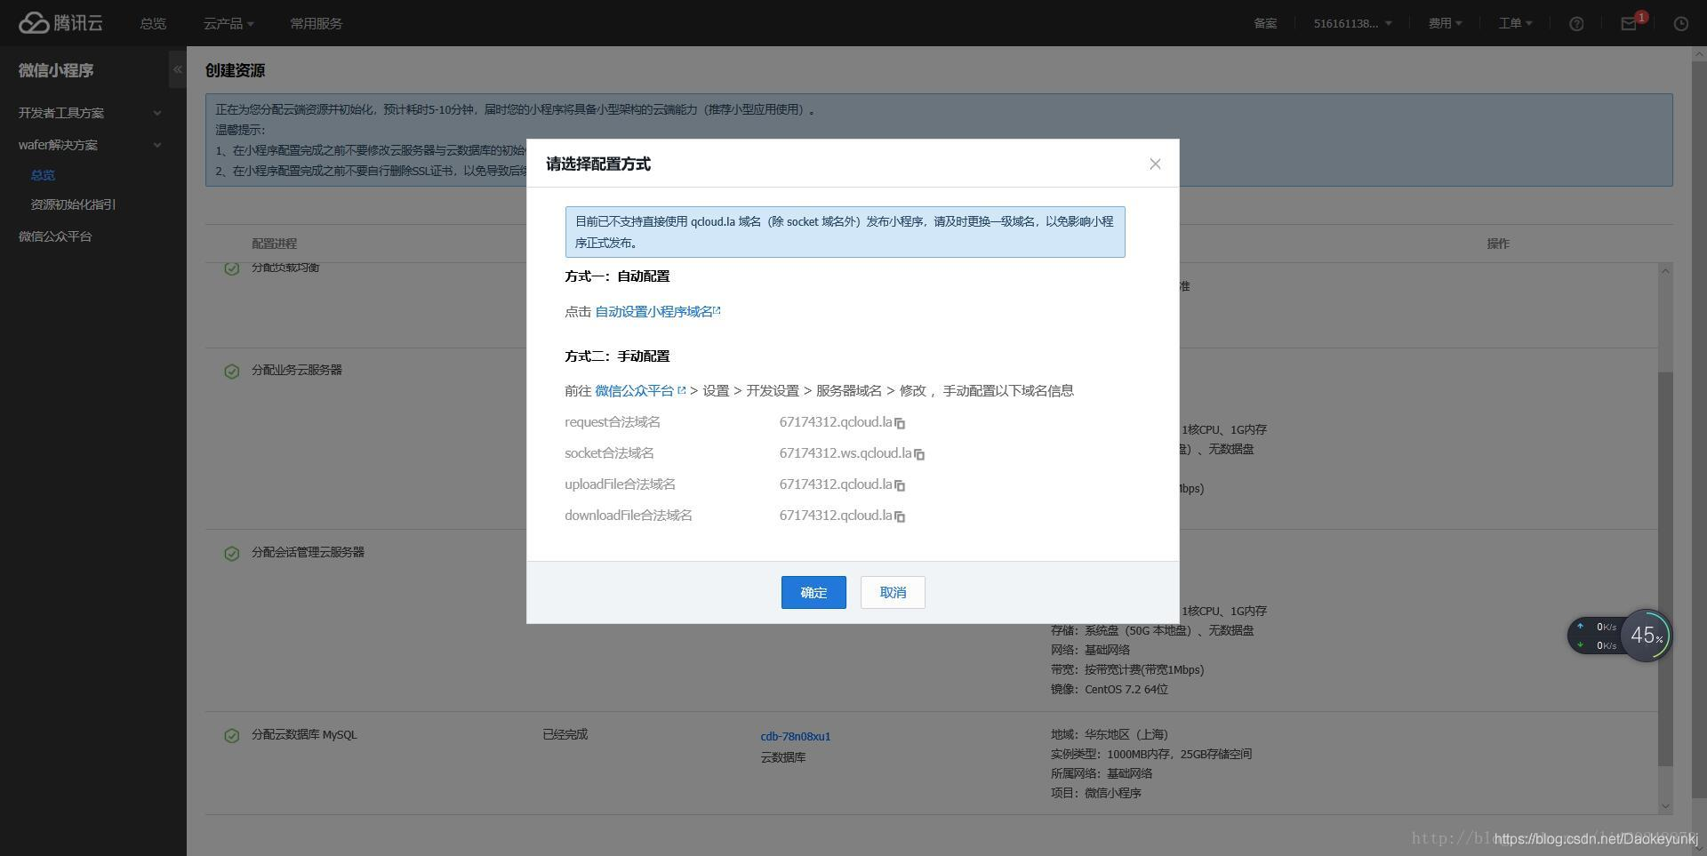Copy the uploadFile合法域名 value
The width and height of the screenshot is (1707, 856).
tap(900, 485)
